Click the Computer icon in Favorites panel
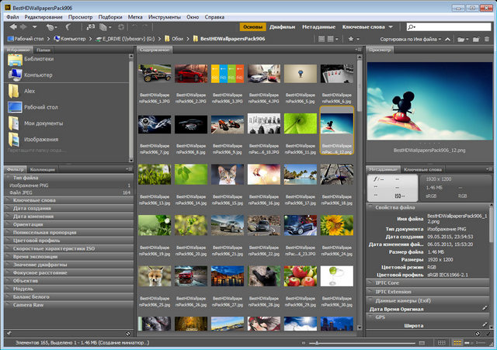Image resolution: width=497 pixels, height=350 pixels. [16, 75]
